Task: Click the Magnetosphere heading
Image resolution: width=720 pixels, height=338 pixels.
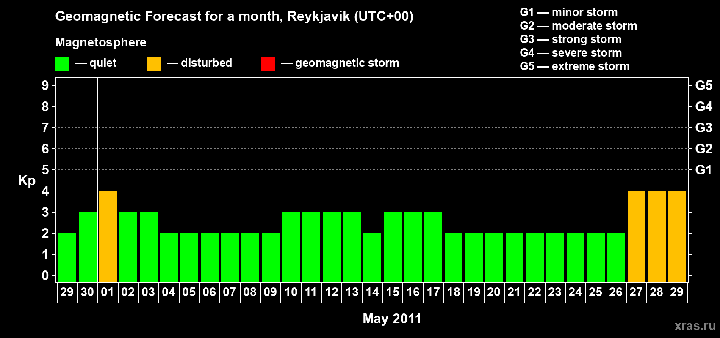Action: coord(101,42)
